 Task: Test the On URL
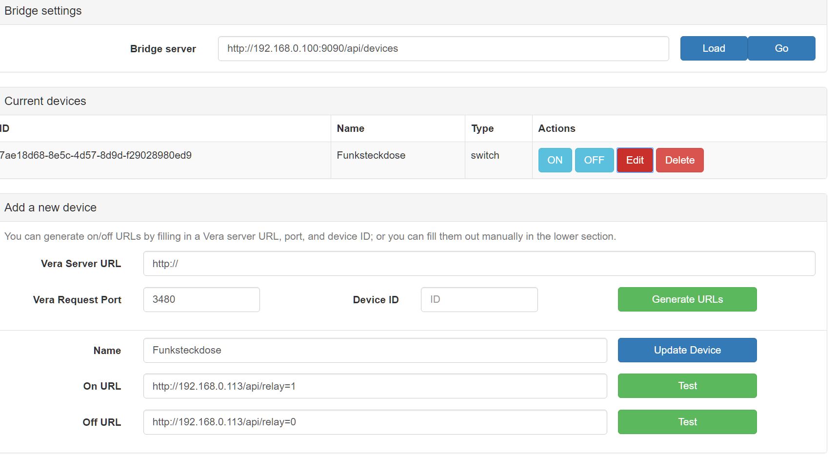(x=687, y=386)
